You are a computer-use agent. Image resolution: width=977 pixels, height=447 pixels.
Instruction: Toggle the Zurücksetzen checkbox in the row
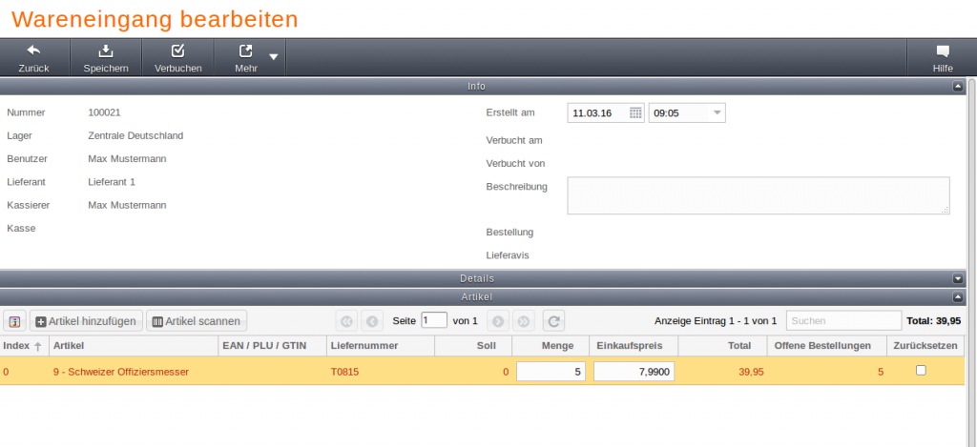tap(921, 371)
